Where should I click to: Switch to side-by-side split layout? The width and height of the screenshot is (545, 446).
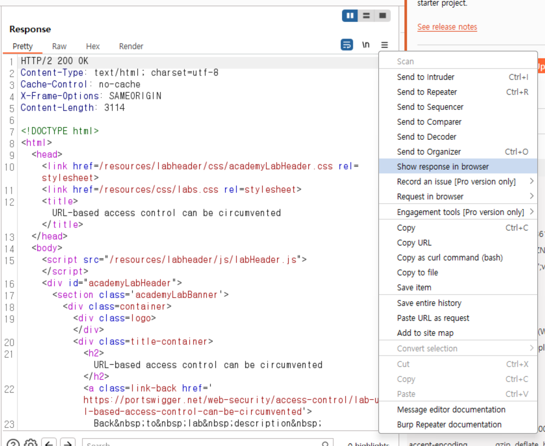click(350, 16)
